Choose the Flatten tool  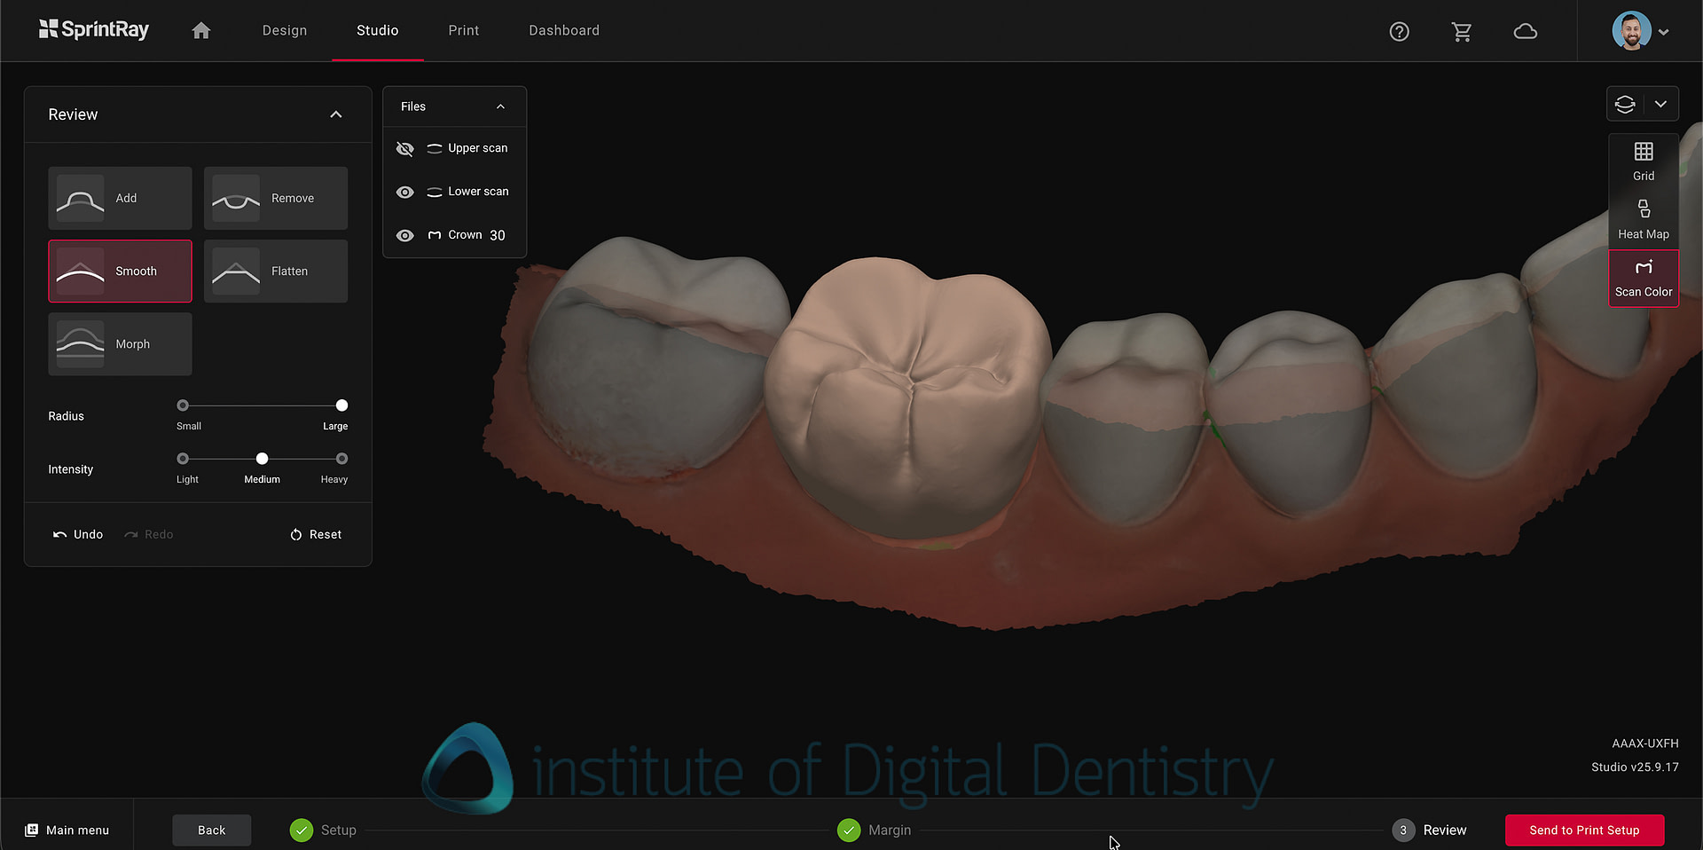[276, 272]
